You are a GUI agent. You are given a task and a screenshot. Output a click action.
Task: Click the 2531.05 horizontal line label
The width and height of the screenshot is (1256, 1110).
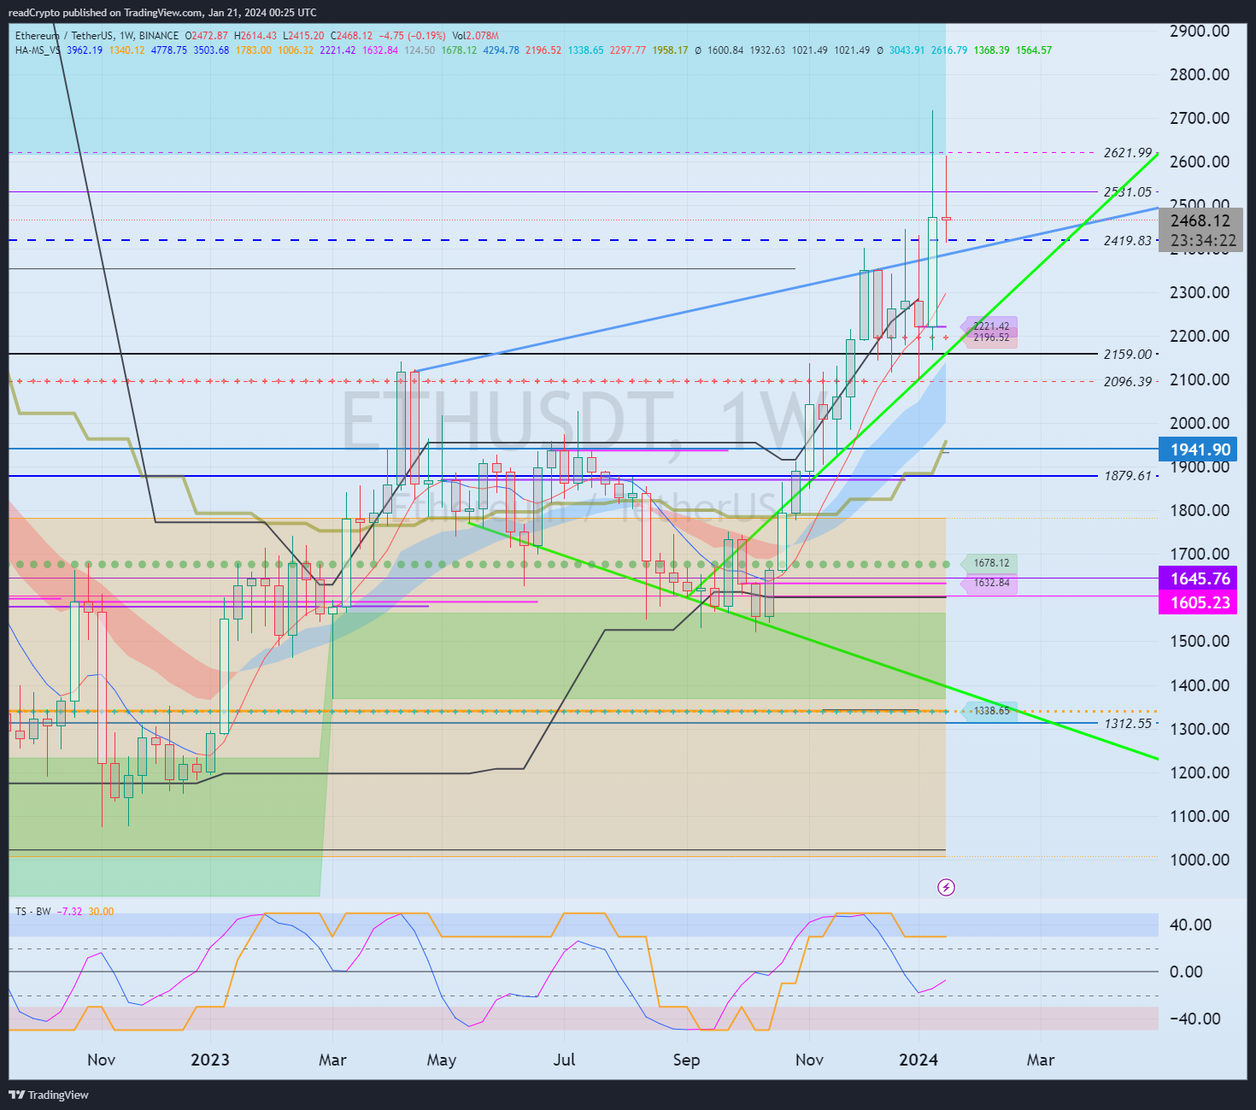pyautogui.click(x=1128, y=192)
